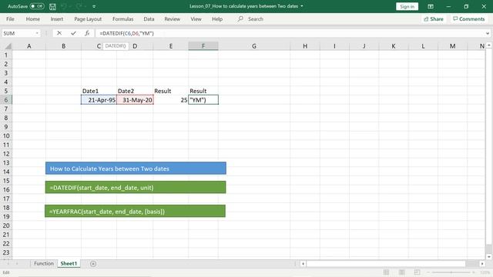The image size is (493, 277).
Task: Switch to the Function sheet tab
Action: tap(44, 263)
